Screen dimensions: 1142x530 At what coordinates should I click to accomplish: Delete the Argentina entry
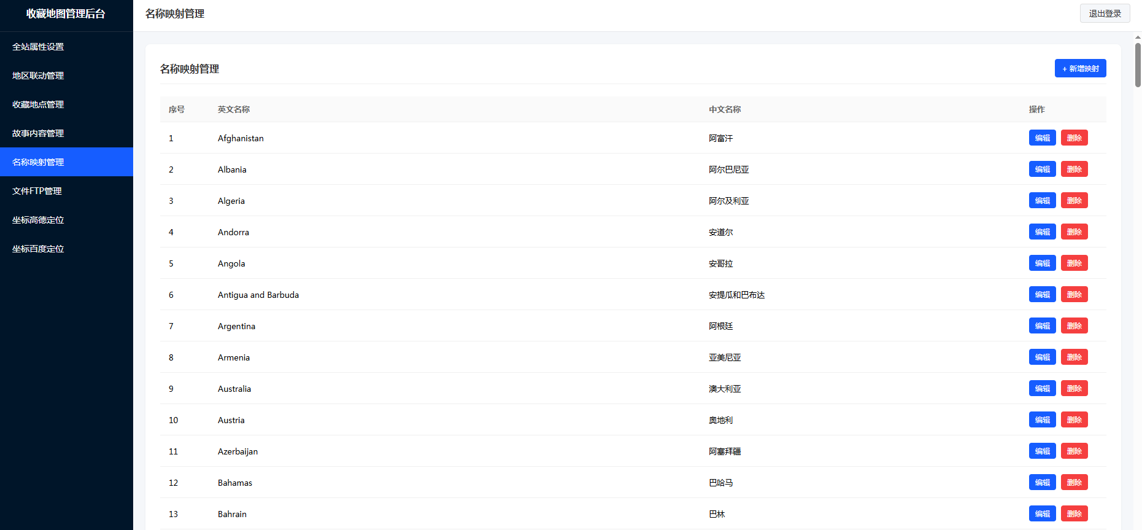(x=1074, y=325)
